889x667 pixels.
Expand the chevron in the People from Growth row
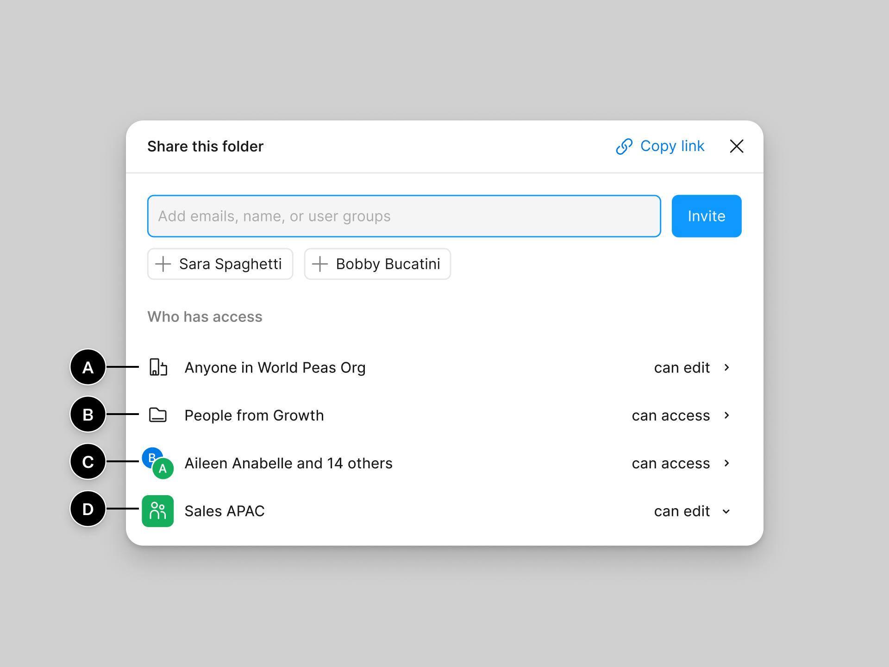coord(727,415)
